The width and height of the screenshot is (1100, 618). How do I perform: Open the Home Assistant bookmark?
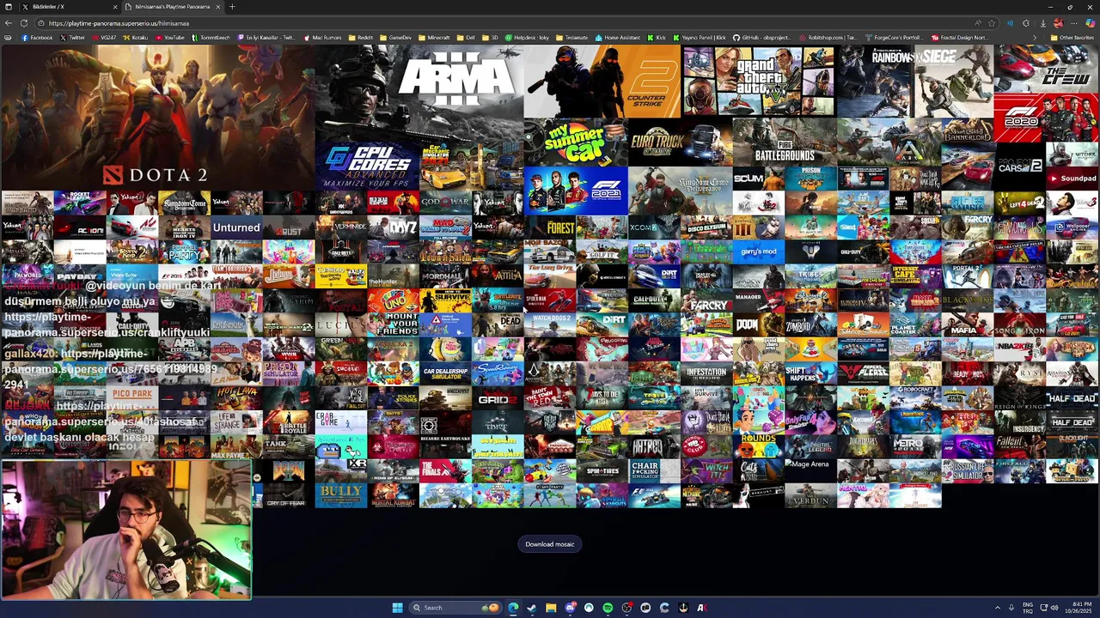(x=618, y=38)
